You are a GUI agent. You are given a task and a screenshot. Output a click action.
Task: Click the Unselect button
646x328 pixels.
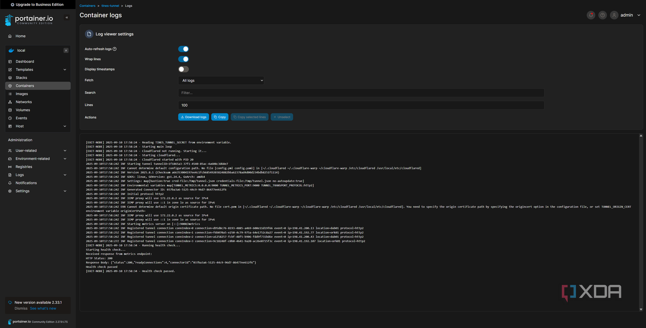[x=282, y=117]
